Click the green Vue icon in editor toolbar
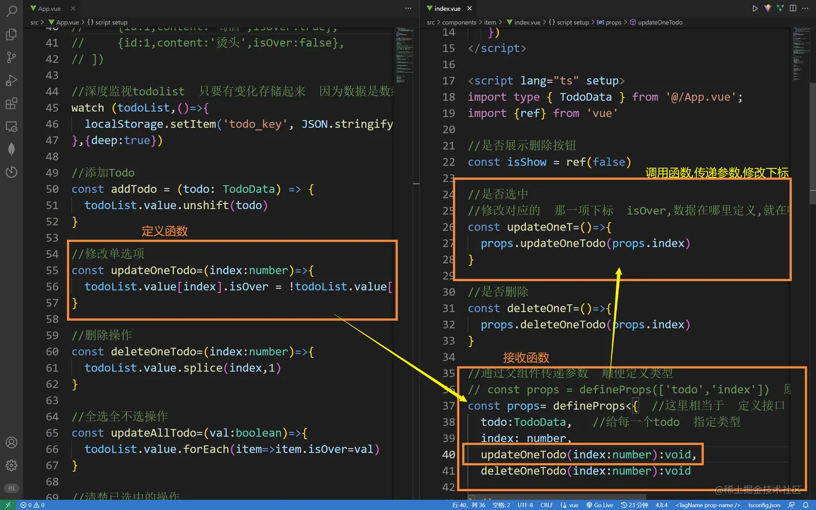The height and width of the screenshot is (510, 816). click(x=780, y=8)
